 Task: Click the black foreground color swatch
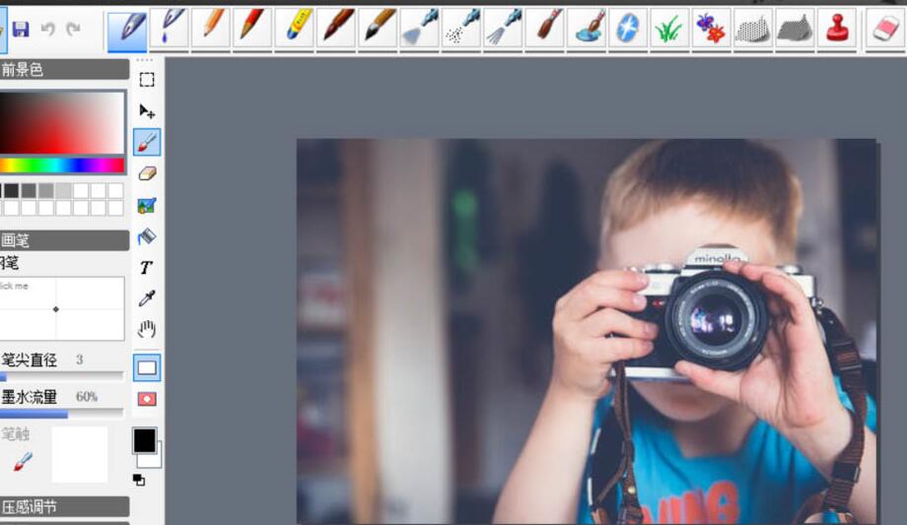(x=143, y=439)
